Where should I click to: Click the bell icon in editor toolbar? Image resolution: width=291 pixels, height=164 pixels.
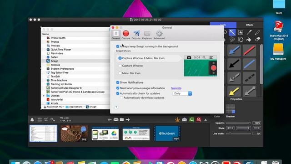pos(32,119)
